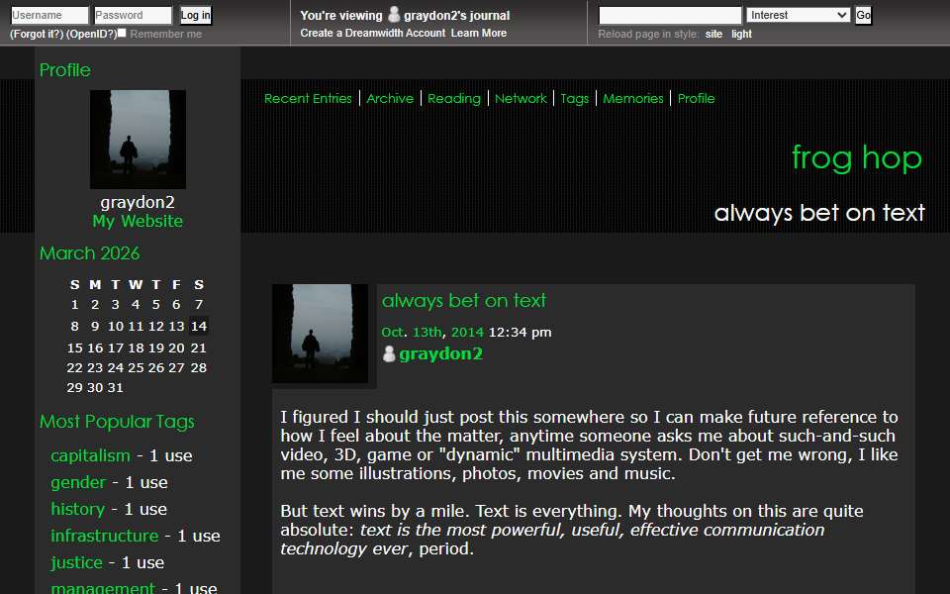Open the Learn More link
Image resolution: width=950 pixels, height=594 pixels.
pos(479,33)
